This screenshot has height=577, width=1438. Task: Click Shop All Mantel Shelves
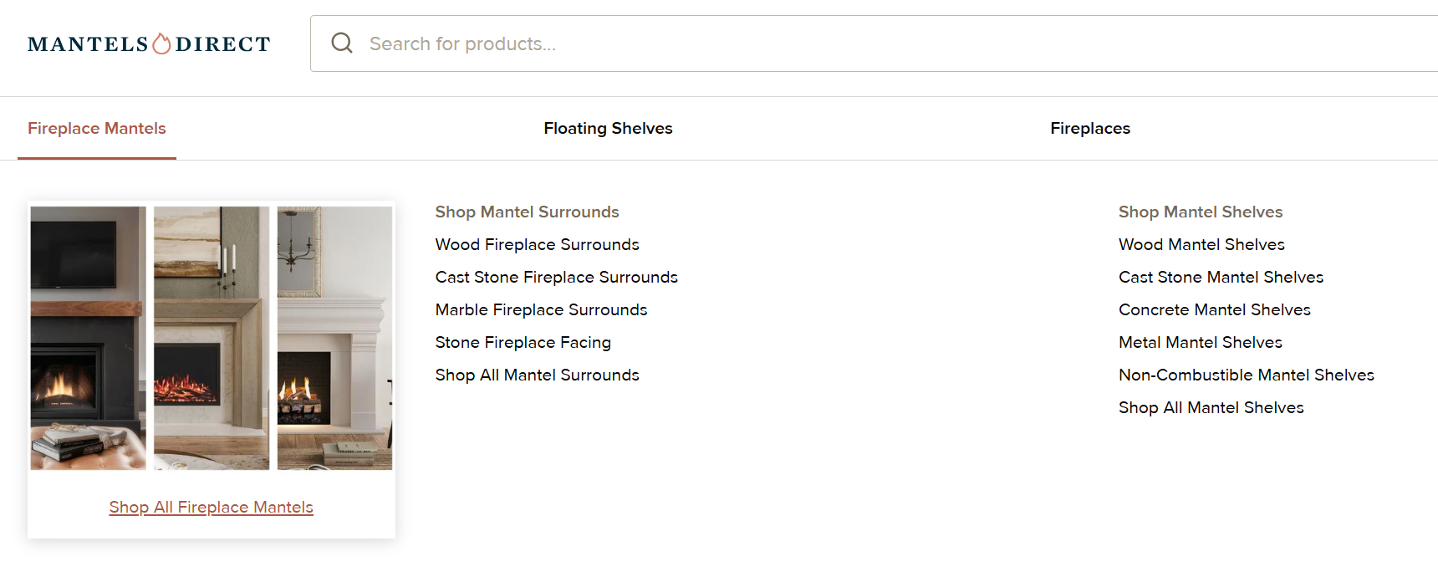tap(1211, 408)
